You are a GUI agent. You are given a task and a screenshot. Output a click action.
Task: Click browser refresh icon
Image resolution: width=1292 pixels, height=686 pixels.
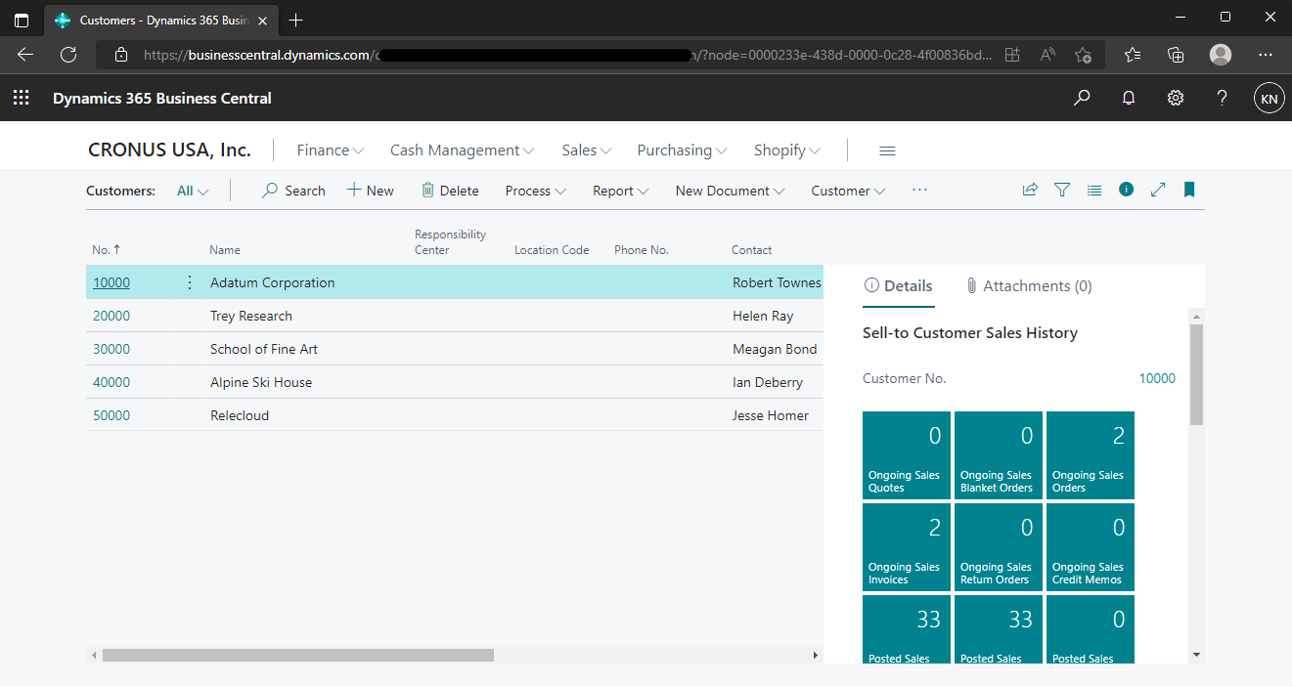[x=68, y=55]
